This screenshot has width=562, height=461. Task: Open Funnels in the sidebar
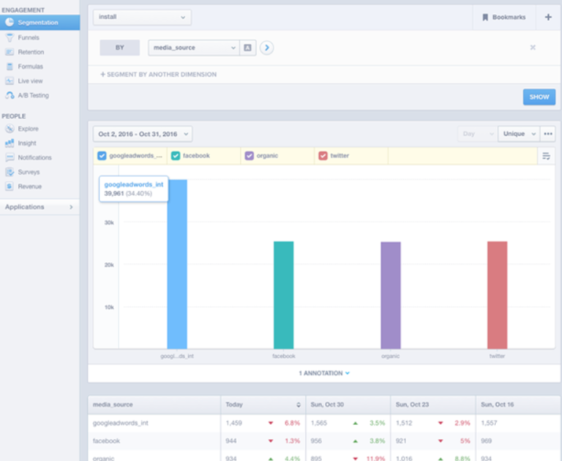(29, 37)
